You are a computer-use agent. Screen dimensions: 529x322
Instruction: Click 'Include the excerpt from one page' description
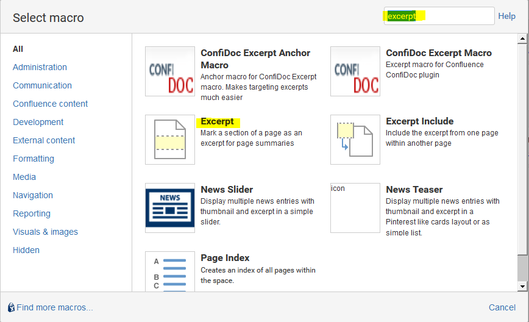[x=442, y=138]
